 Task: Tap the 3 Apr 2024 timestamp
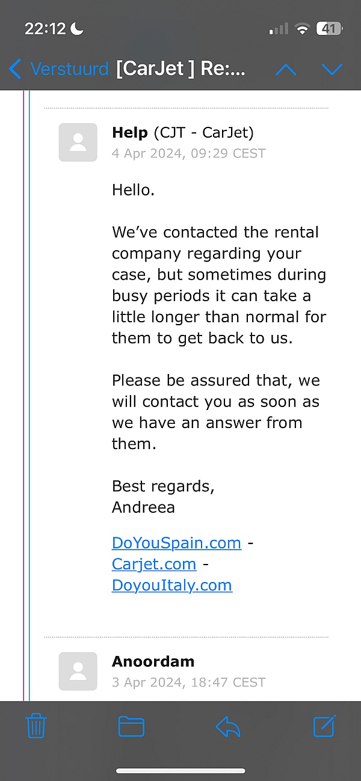click(x=188, y=682)
